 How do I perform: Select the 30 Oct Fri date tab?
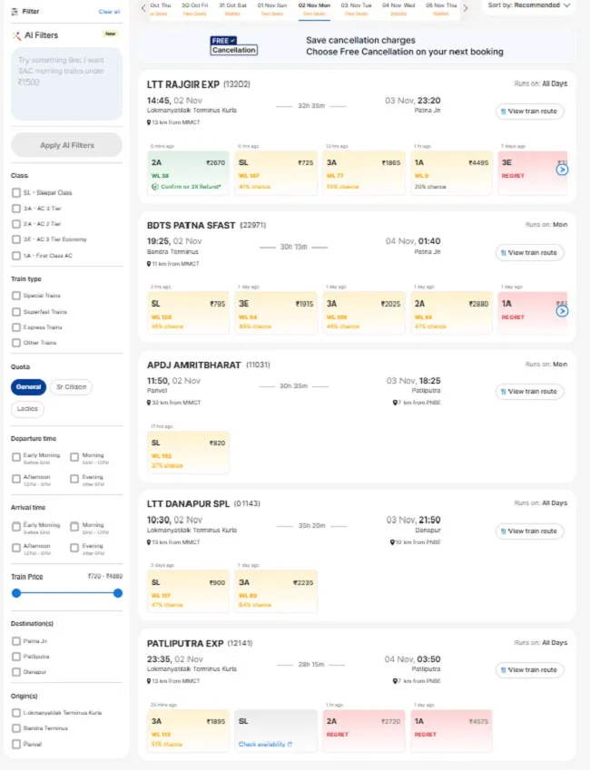tap(194, 9)
